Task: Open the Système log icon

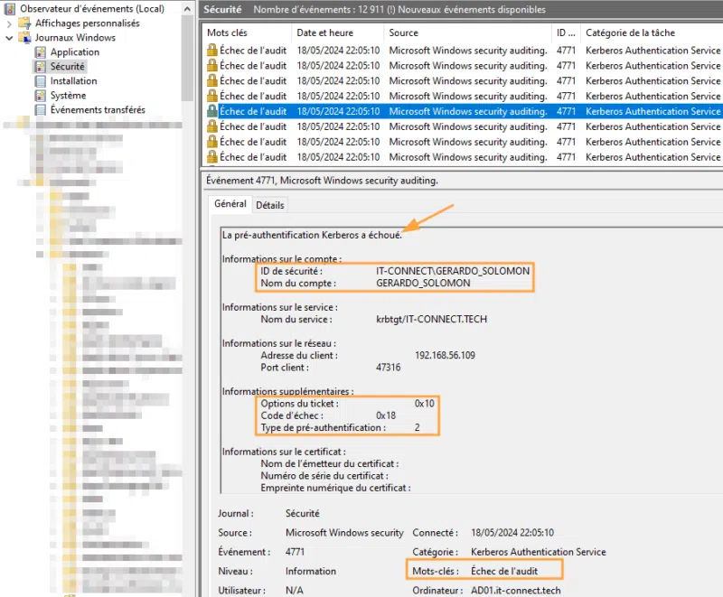Action: pyautogui.click(x=41, y=96)
